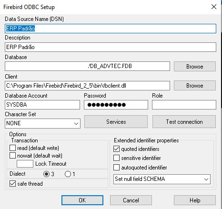Focus the Password field
This screenshot has width=222, height=209.
click(x=116, y=105)
